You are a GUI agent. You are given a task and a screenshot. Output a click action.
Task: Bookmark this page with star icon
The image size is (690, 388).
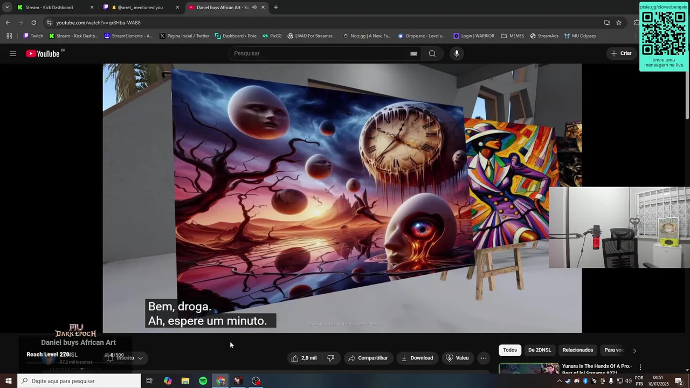point(619,23)
